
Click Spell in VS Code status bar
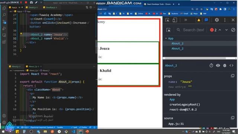click(74, 127)
